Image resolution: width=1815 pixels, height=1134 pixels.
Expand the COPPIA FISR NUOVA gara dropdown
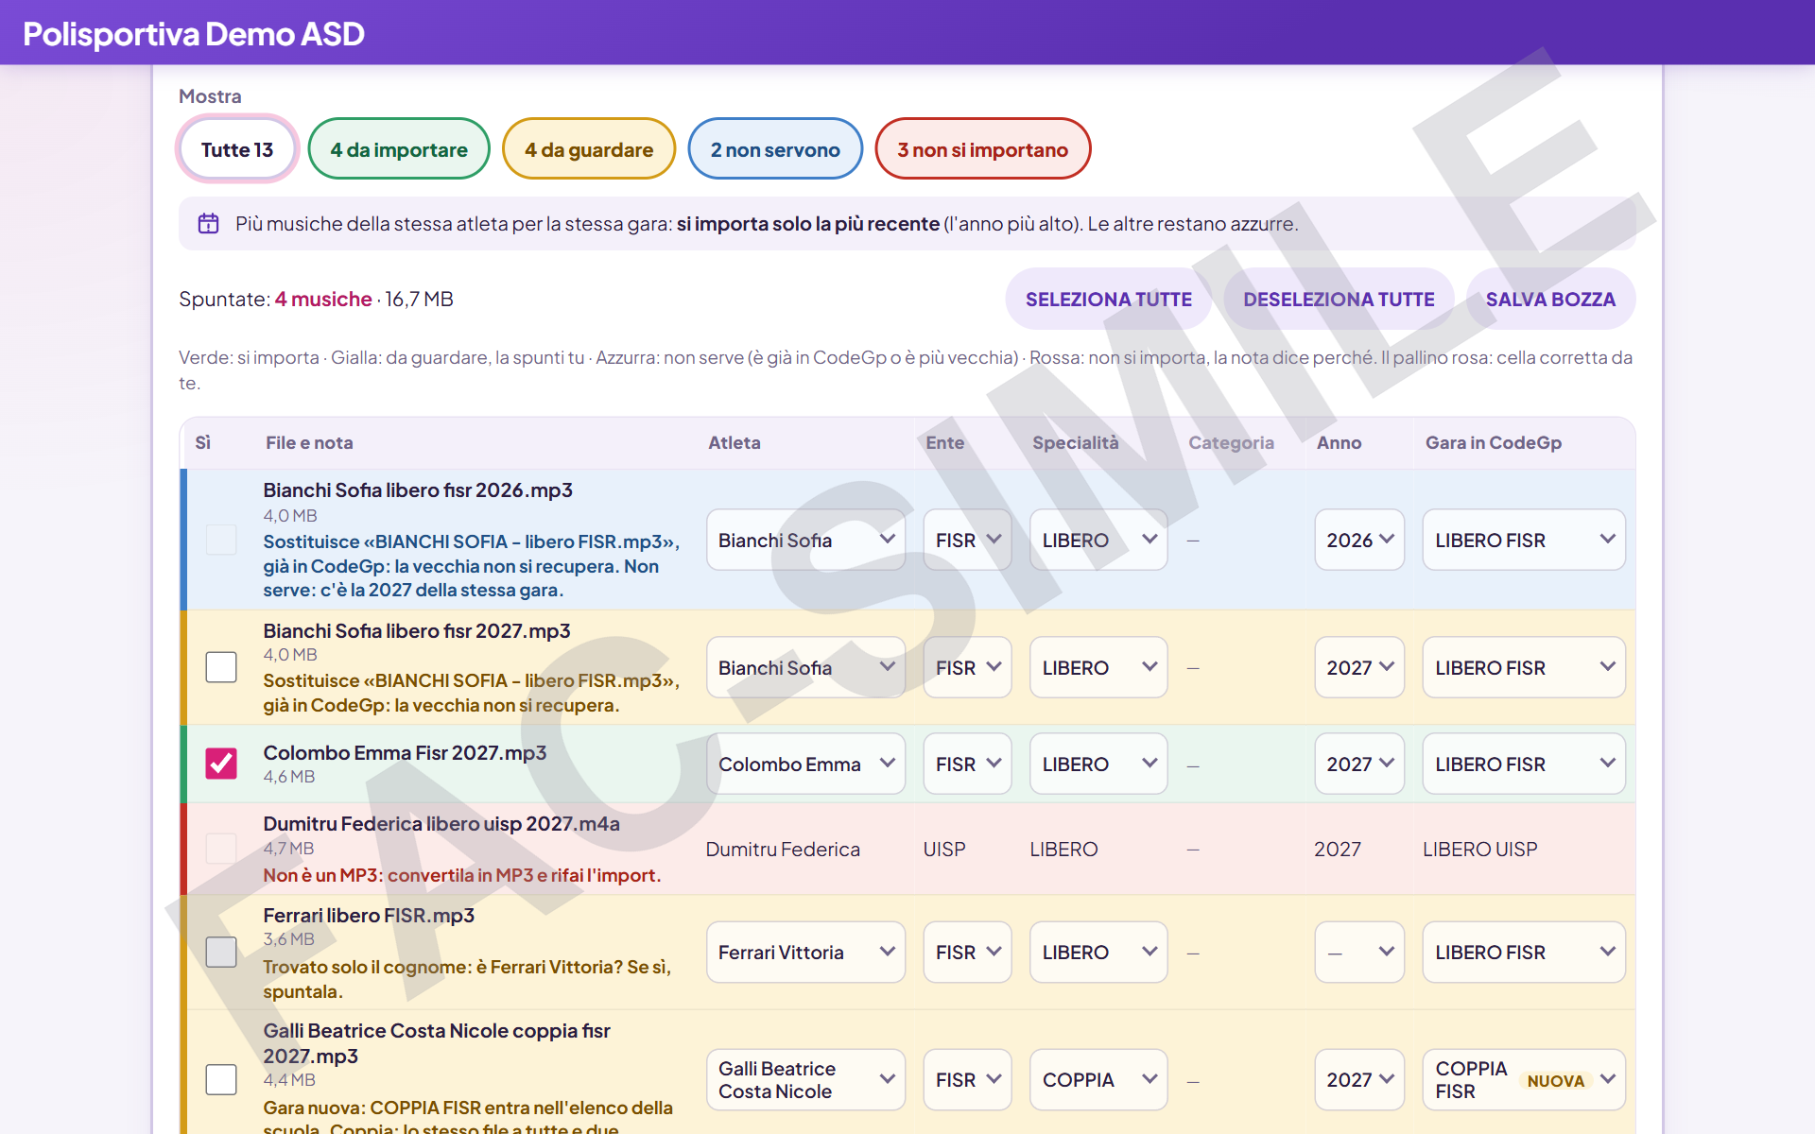pos(1524,1079)
